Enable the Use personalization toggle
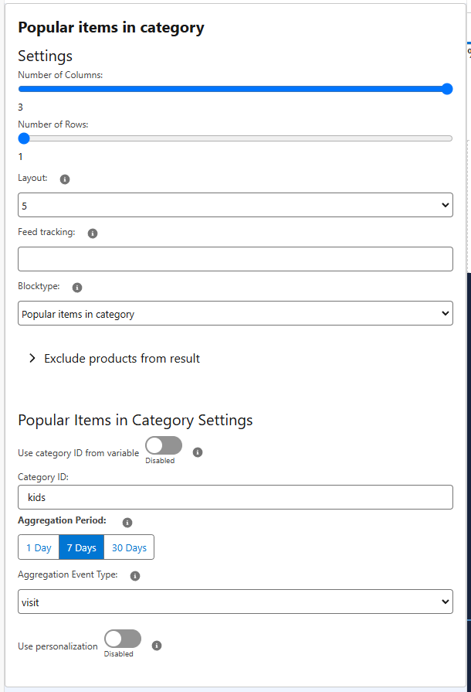 click(123, 639)
